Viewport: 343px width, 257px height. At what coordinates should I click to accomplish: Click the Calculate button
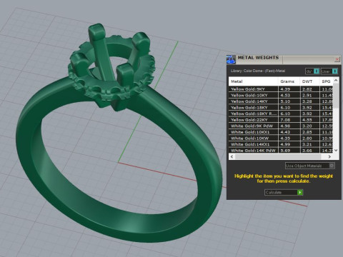coord(284,192)
